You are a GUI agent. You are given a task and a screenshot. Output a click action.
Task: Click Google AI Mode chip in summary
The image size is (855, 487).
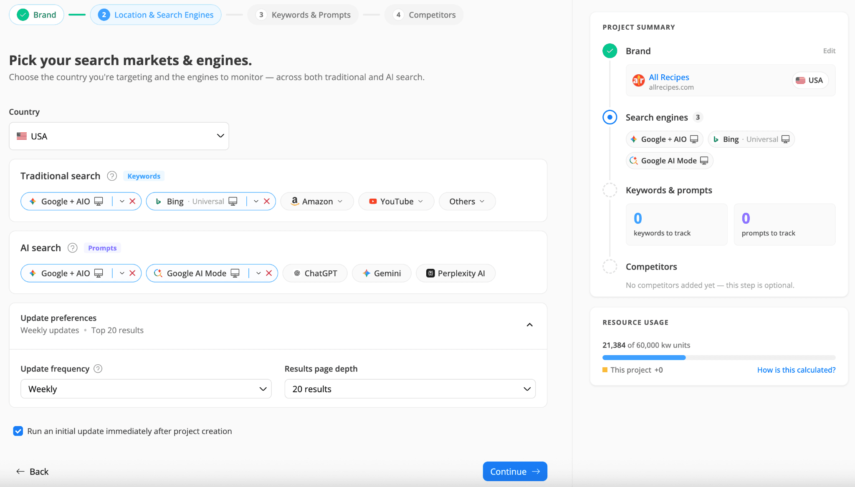[669, 161]
